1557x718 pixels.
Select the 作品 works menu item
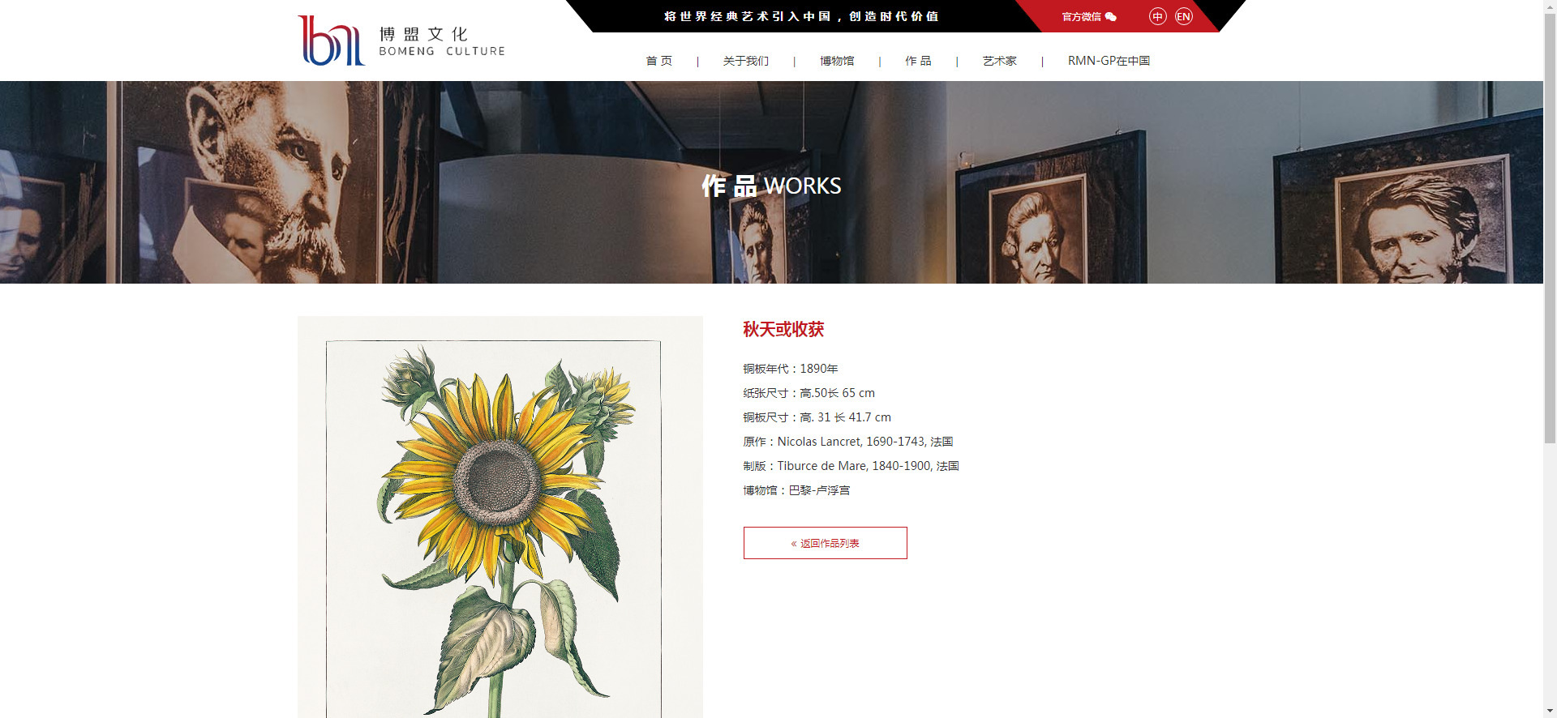tap(918, 61)
